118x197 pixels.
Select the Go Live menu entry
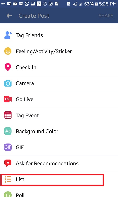[x=59, y=99]
